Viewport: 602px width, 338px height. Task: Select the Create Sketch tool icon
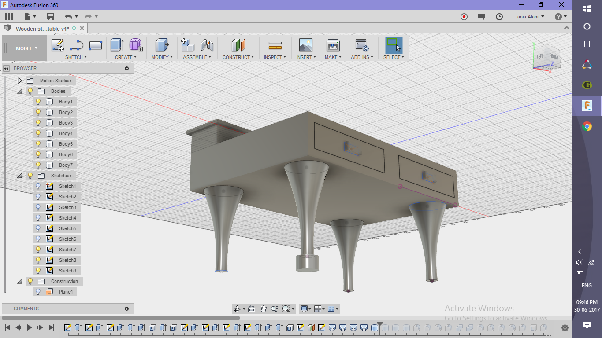point(58,45)
